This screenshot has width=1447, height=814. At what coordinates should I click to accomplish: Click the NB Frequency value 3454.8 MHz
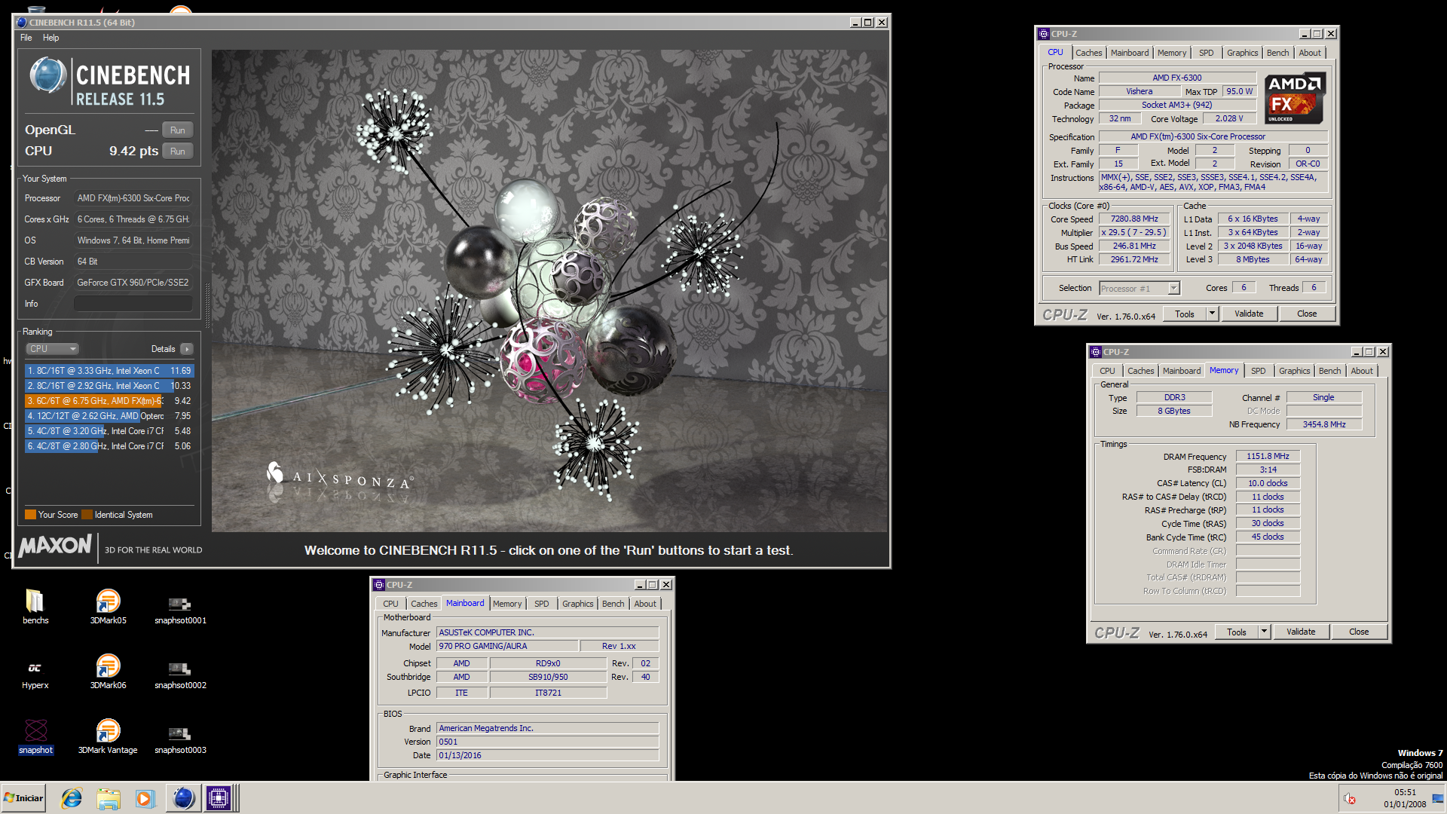click(x=1324, y=424)
